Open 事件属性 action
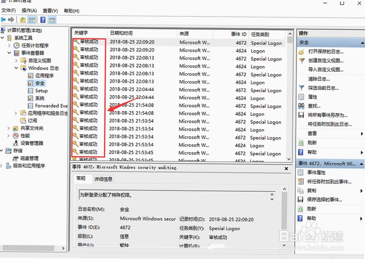The image size is (365, 259). [316, 172]
